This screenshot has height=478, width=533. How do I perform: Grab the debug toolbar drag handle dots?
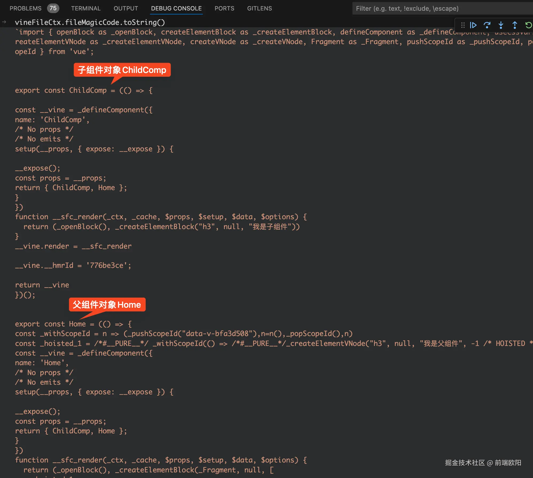coord(463,25)
